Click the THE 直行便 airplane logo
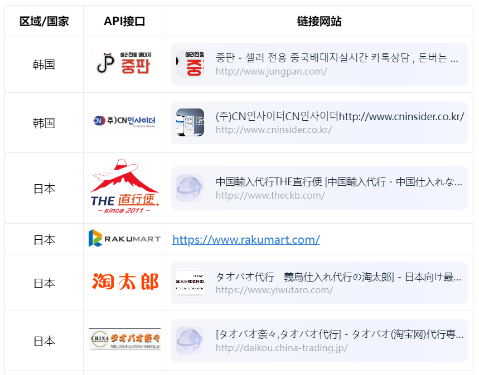479x375 pixels. coord(124,186)
